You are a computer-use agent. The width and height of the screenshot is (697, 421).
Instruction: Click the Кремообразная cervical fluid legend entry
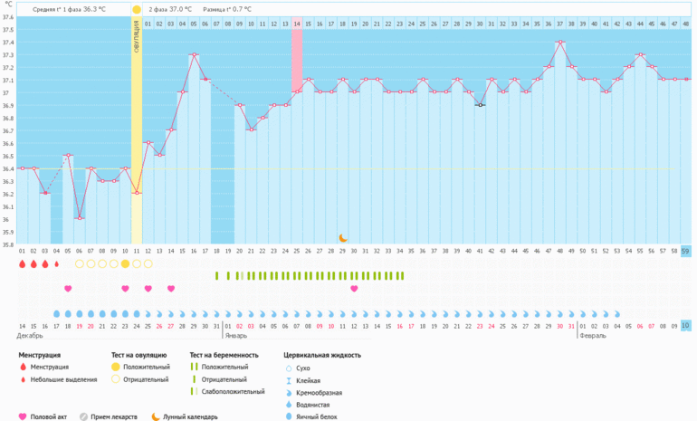[x=310, y=394]
